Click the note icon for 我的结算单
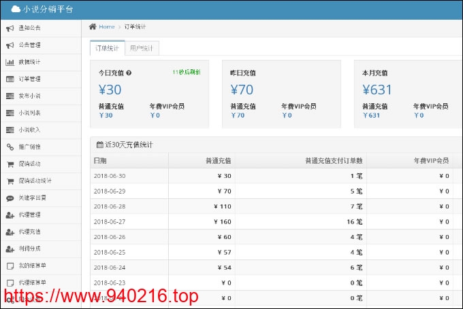This screenshot has width=463, height=309. click(x=10, y=266)
